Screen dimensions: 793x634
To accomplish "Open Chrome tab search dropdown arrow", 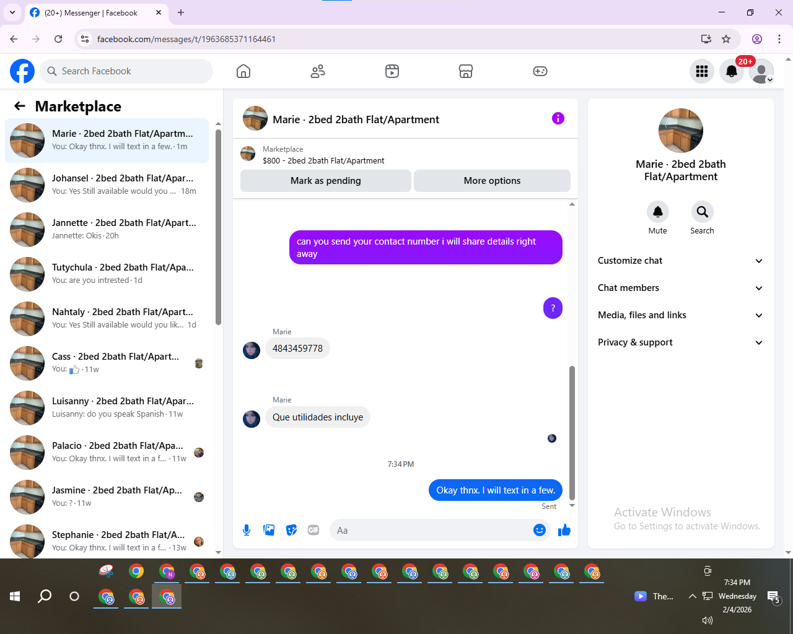I will pyautogui.click(x=12, y=12).
